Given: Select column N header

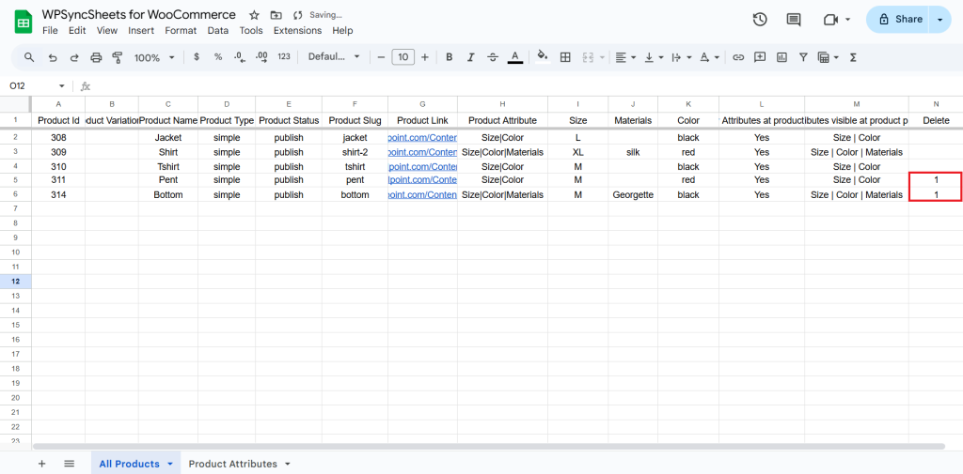Looking at the screenshot, I should coord(936,103).
